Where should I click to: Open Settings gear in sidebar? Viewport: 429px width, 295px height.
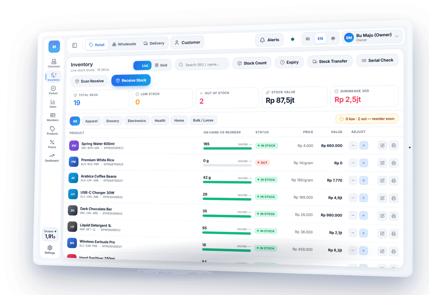click(x=50, y=249)
